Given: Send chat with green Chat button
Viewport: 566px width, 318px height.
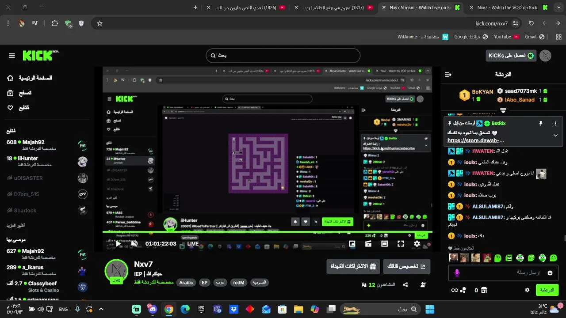Looking at the screenshot, I should coord(547,290).
